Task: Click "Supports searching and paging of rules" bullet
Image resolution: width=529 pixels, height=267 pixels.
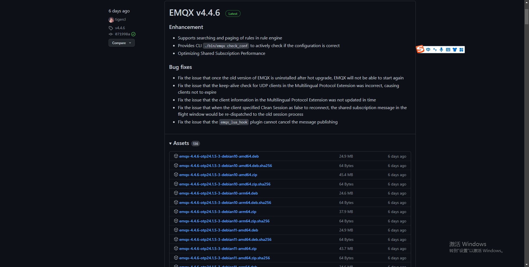Action: pyautogui.click(x=230, y=38)
